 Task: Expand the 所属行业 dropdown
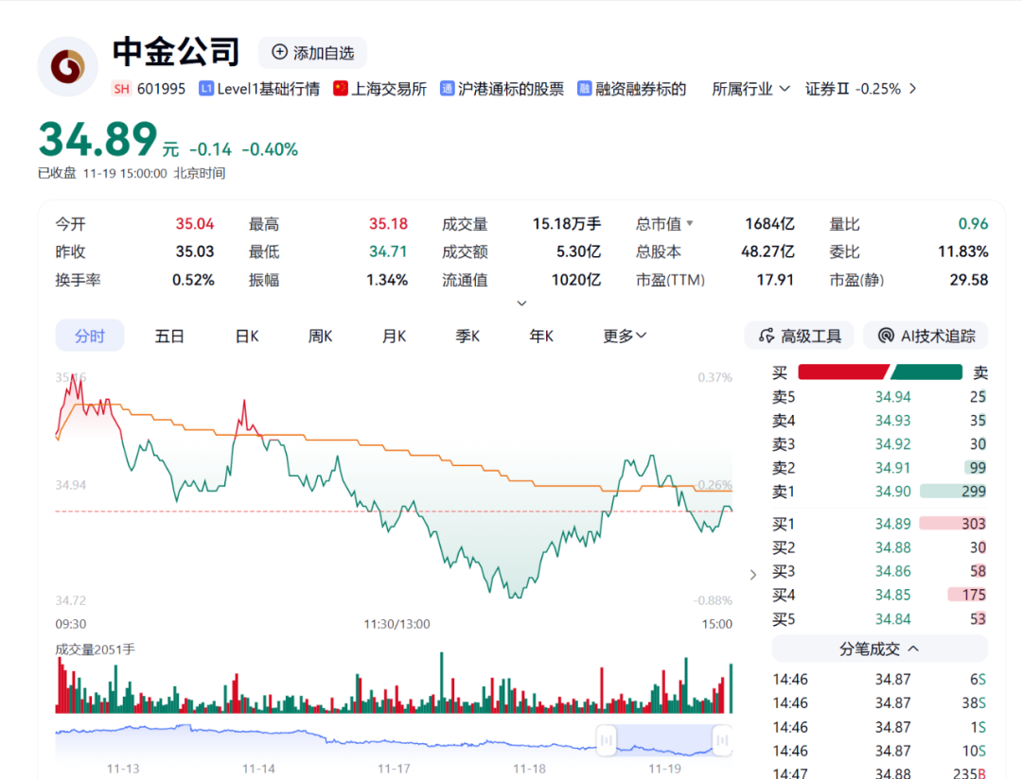pyautogui.click(x=751, y=89)
